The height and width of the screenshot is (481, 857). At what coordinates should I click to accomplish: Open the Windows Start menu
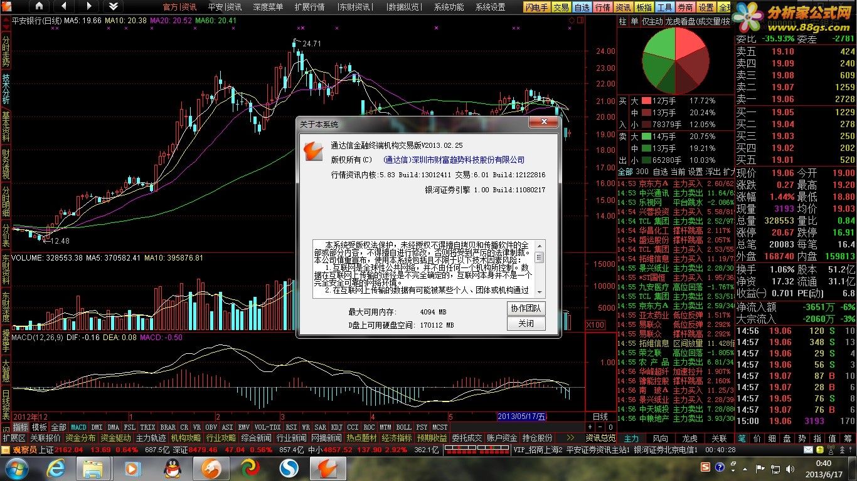coord(16,468)
